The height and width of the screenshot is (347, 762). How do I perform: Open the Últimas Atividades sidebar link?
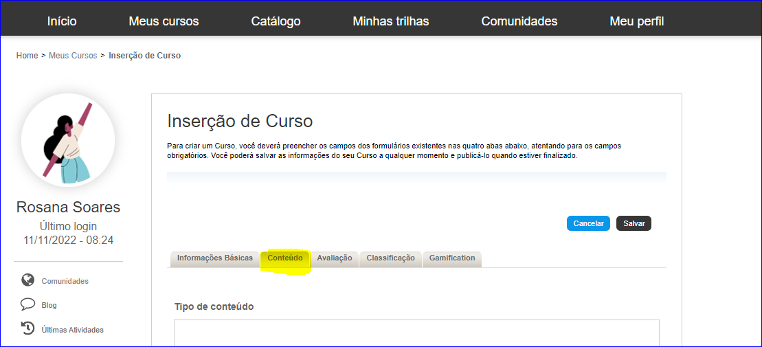point(72,330)
